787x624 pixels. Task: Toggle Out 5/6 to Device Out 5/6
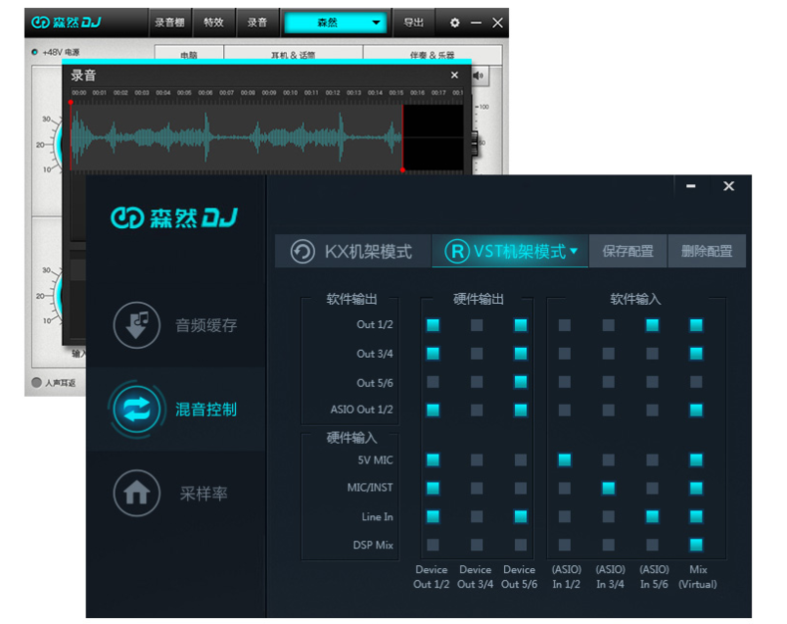click(520, 383)
